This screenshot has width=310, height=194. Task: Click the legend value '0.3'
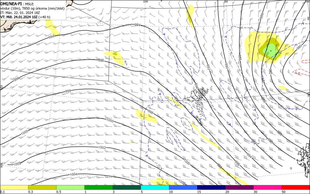pos(30,192)
